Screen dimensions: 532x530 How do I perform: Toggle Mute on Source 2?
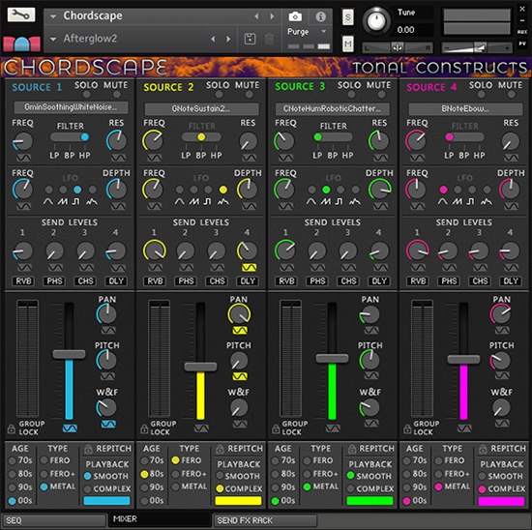[249, 94]
